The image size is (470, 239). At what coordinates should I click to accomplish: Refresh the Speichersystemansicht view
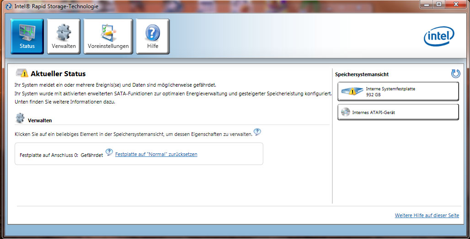[x=455, y=73]
